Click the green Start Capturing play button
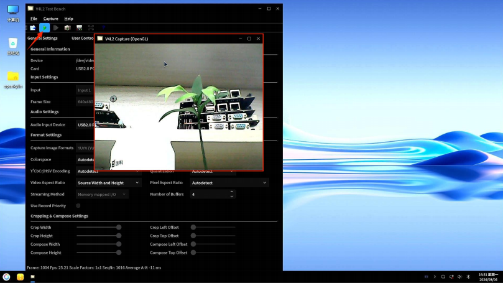Viewport: 503px width, 283px height. [x=45, y=28]
